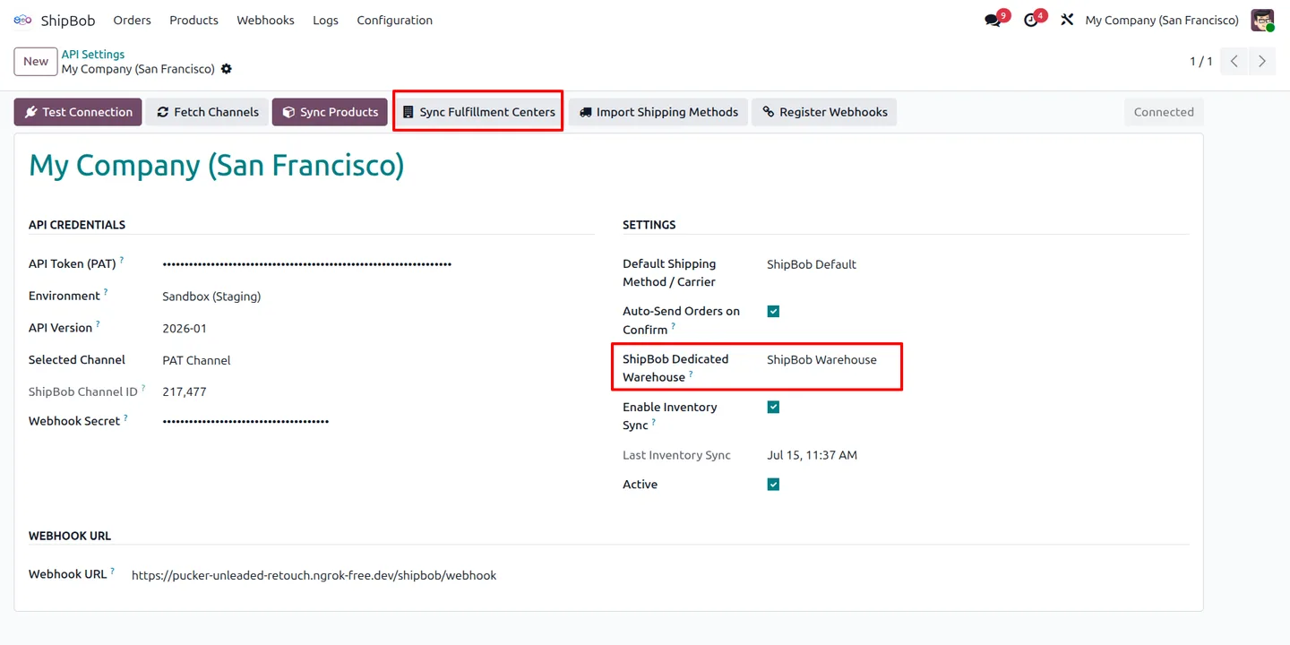Show help tooltip for API Token (PAT)
The height and width of the screenshot is (645, 1290).
click(x=122, y=261)
